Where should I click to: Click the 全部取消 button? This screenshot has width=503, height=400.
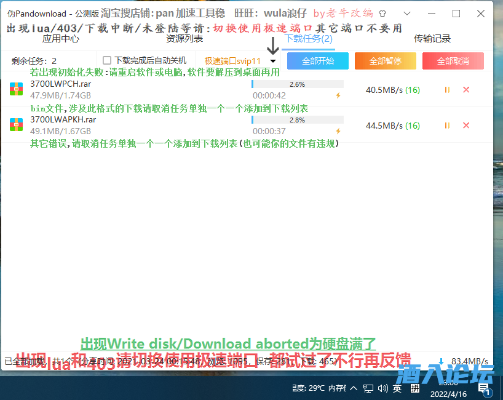click(453, 61)
